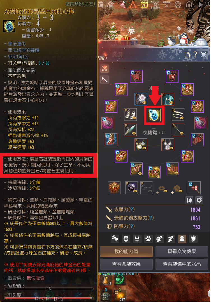Switch to the sickle life tools tab
The height and width of the screenshot is (302, 211).
[x=105, y=80]
